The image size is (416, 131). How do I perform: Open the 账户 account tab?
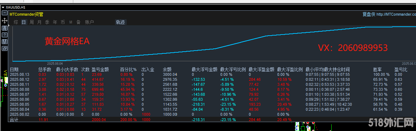[x=89, y=22]
